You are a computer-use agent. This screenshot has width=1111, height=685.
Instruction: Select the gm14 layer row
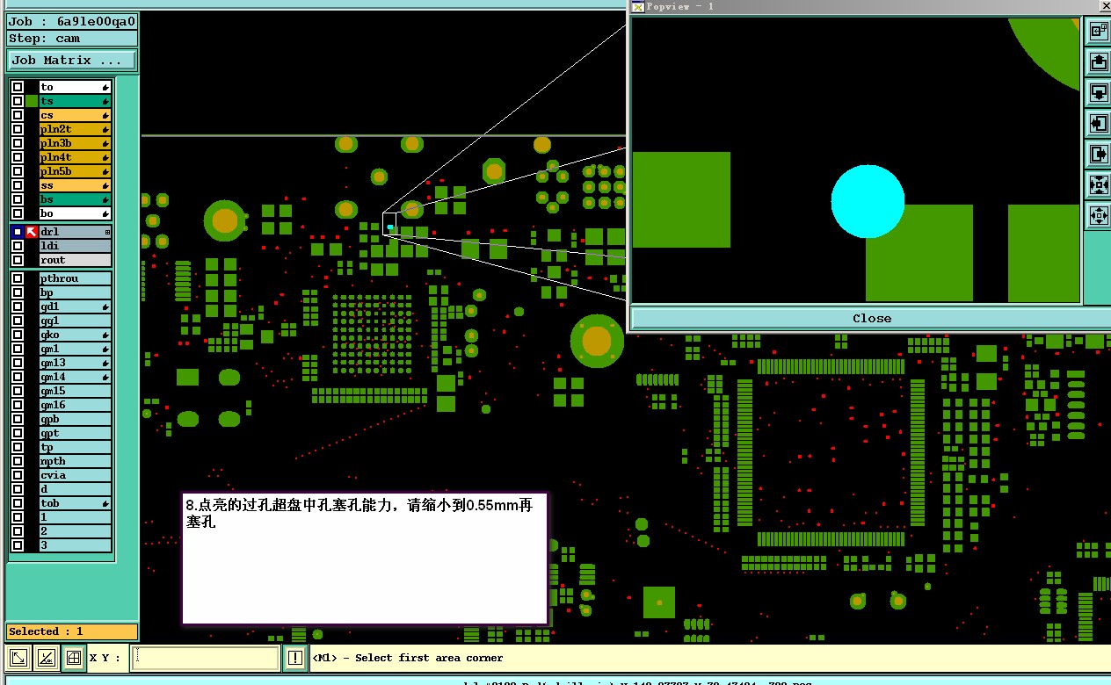pyautogui.click(x=75, y=377)
